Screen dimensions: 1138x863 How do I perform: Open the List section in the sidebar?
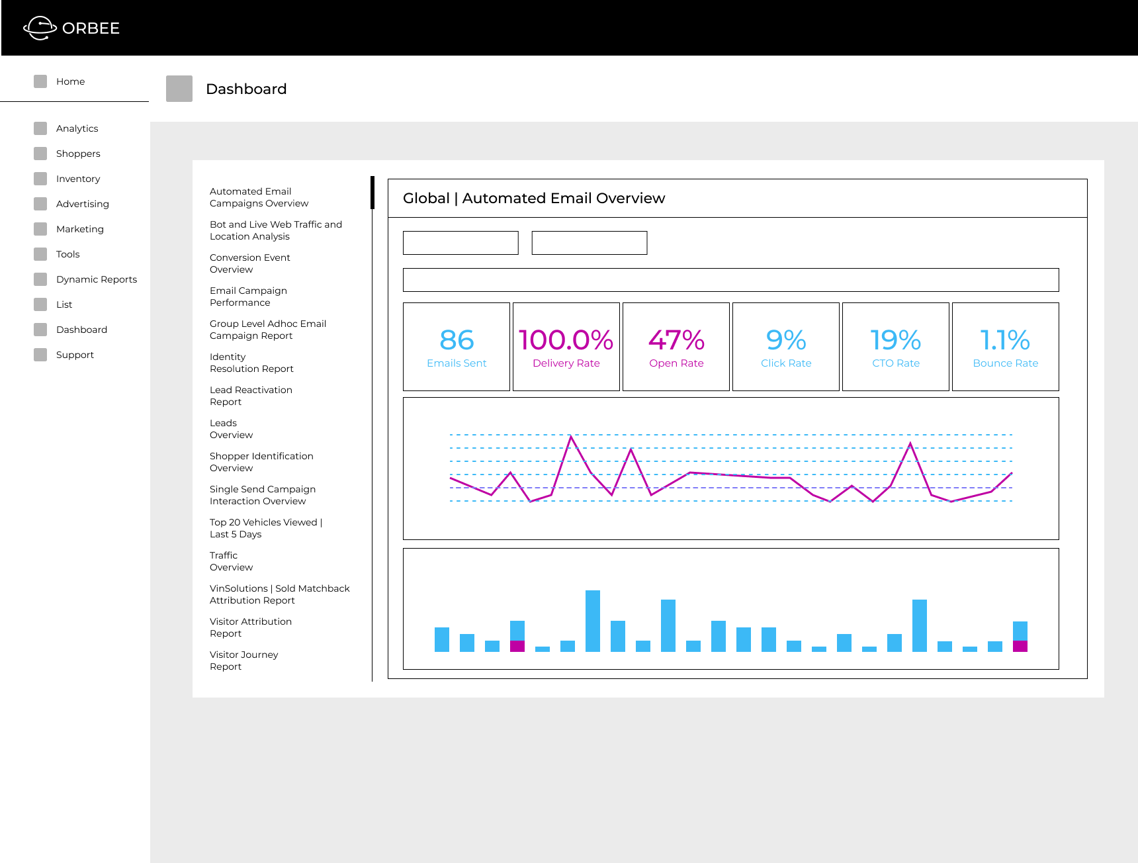pos(40,304)
